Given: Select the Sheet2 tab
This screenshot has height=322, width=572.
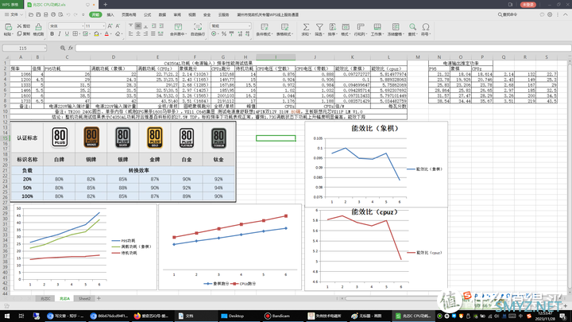Looking at the screenshot, I should 85,299.
